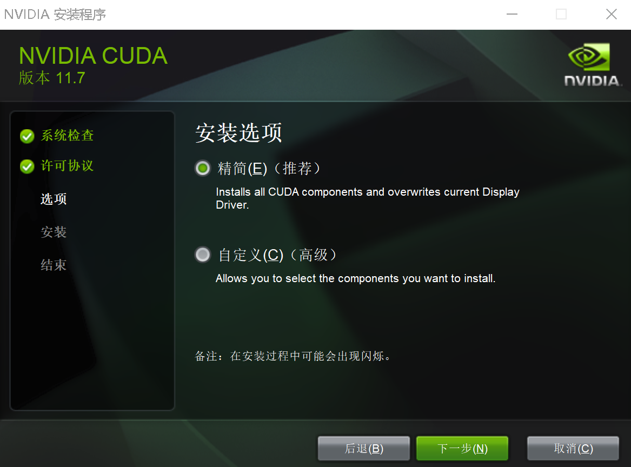Click the NVIDIA CUDA title heading
The height and width of the screenshot is (467, 631).
(93, 56)
